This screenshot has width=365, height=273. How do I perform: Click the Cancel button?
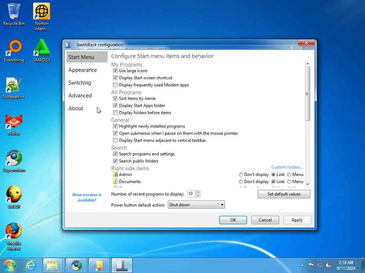265,220
